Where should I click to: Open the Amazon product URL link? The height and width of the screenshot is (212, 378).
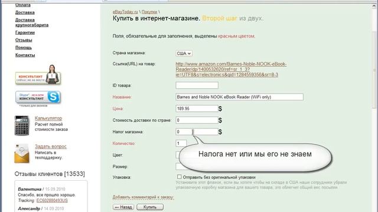231,69
